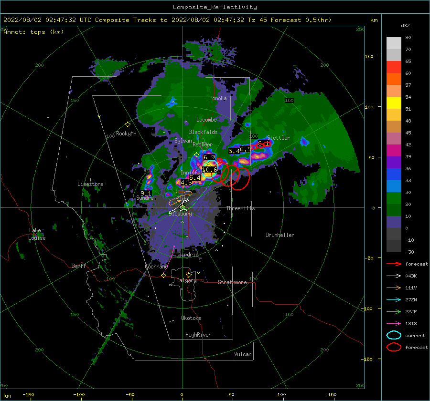The width and height of the screenshot is (430, 401).
Task: Click the Vulcan label
Action: point(243,354)
